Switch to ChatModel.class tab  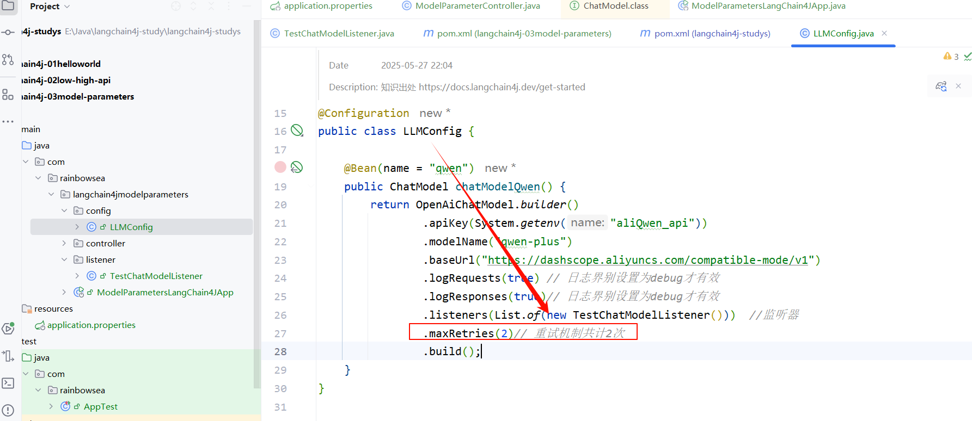[x=609, y=6]
